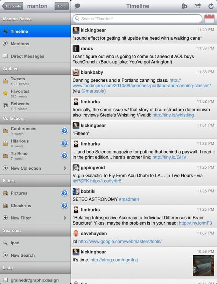217x284 pixels.
Task: Open the t.co/lyrtlr8 link
Action: (106, 181)
